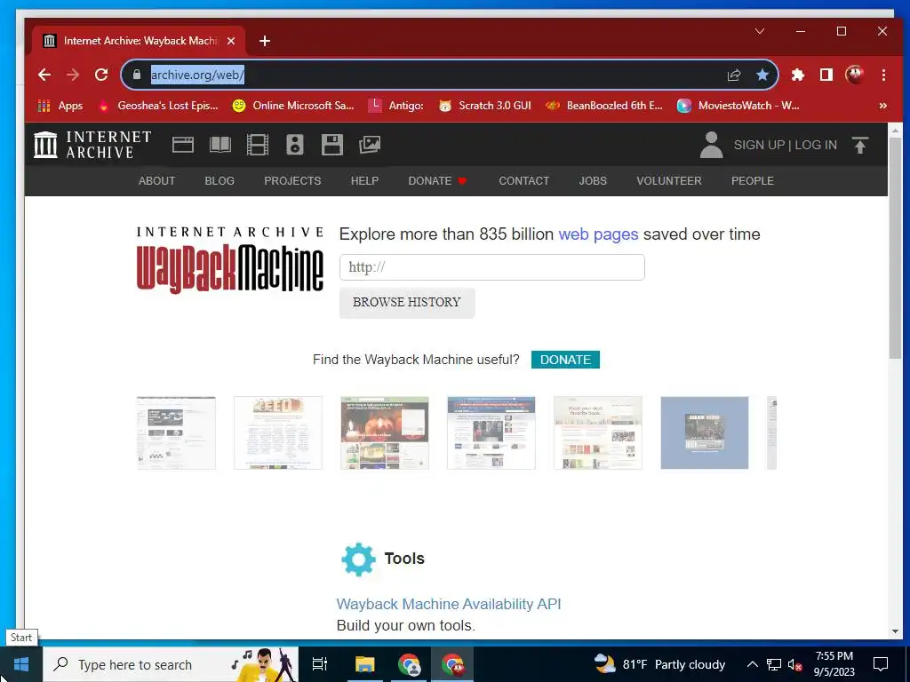Open BeanBoozled 6th E... bookmark
The image size is (910, 682).
(x=604, y=106)
